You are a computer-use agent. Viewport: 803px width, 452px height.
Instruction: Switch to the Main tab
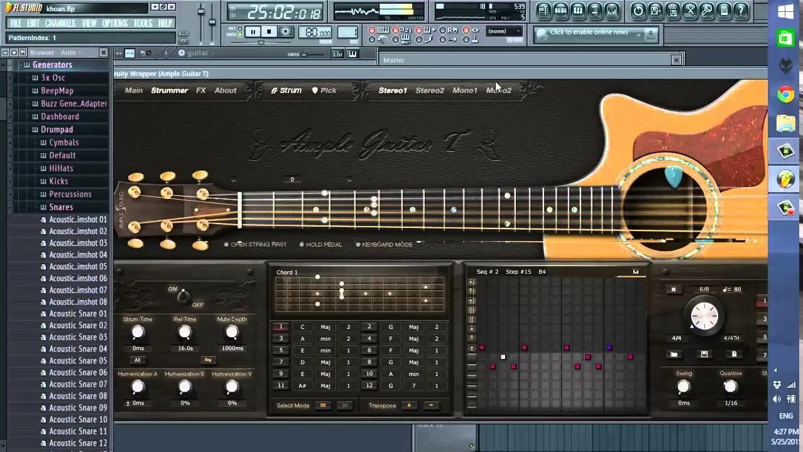[x=133, y=90]
